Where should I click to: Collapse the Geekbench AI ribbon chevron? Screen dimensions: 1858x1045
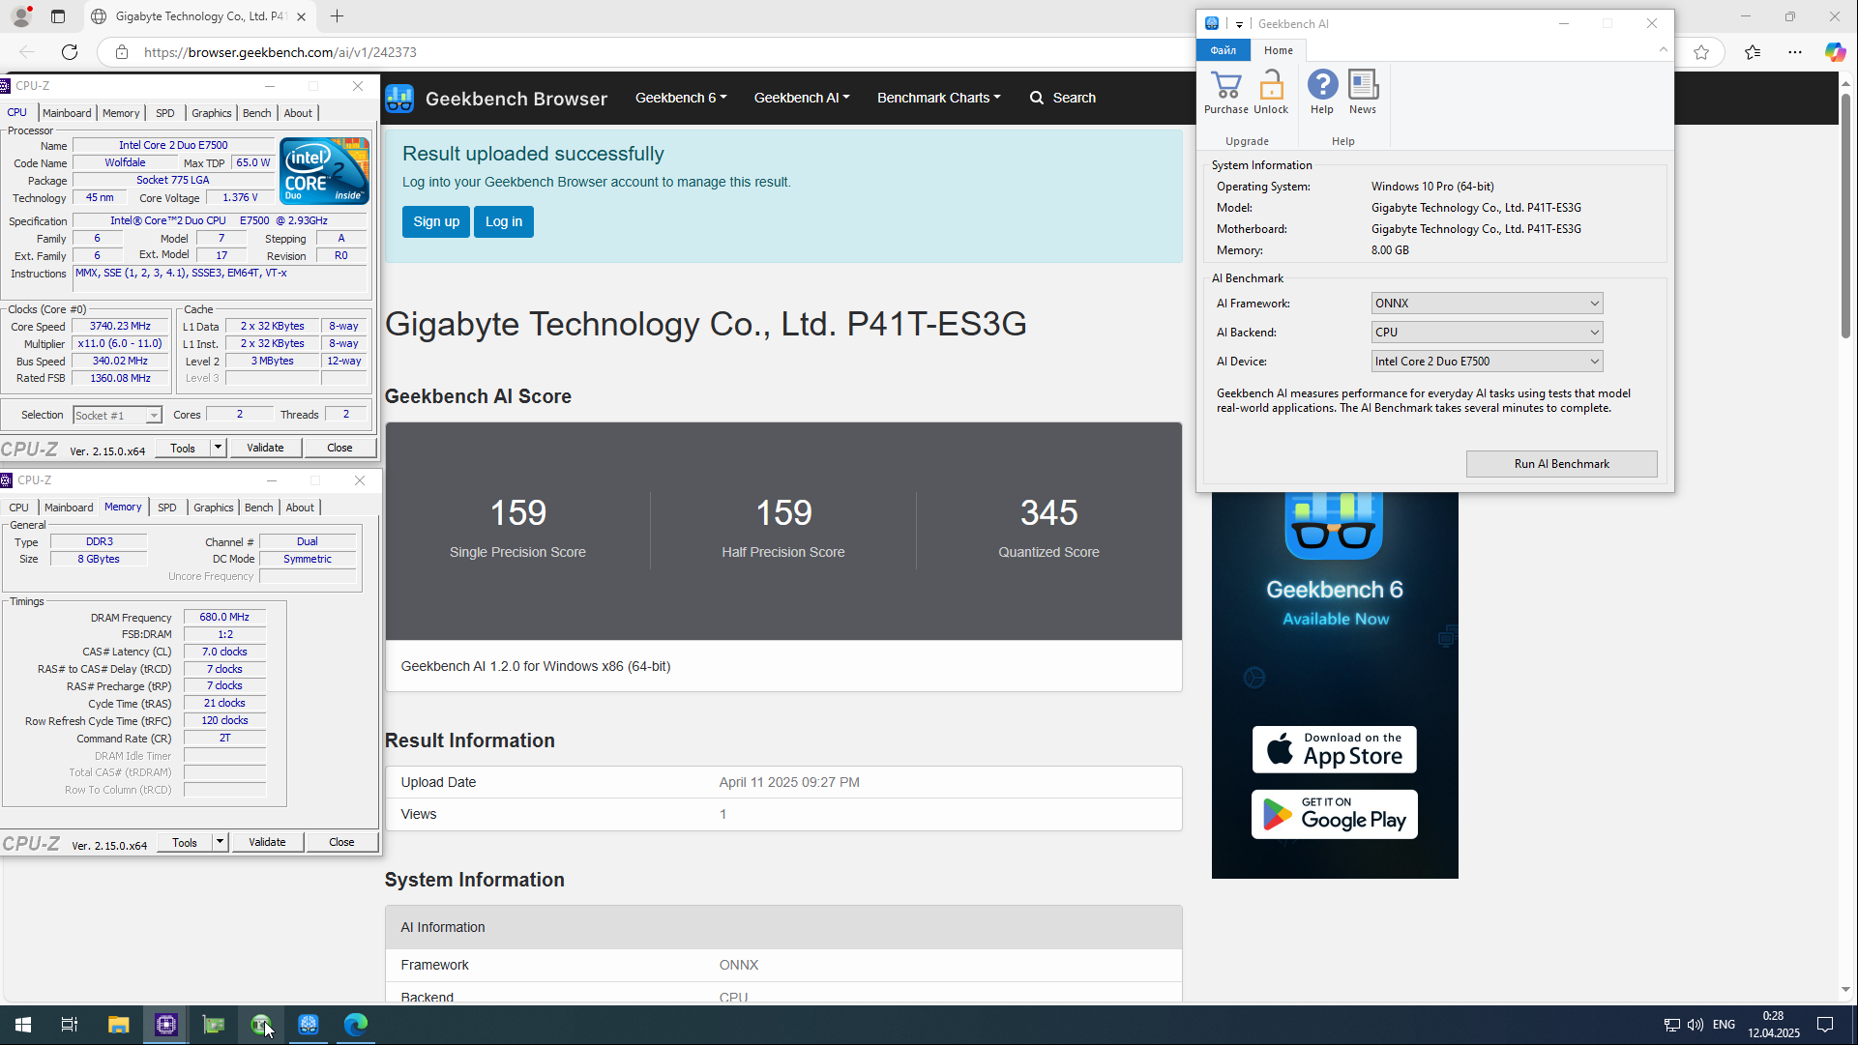1663,49
